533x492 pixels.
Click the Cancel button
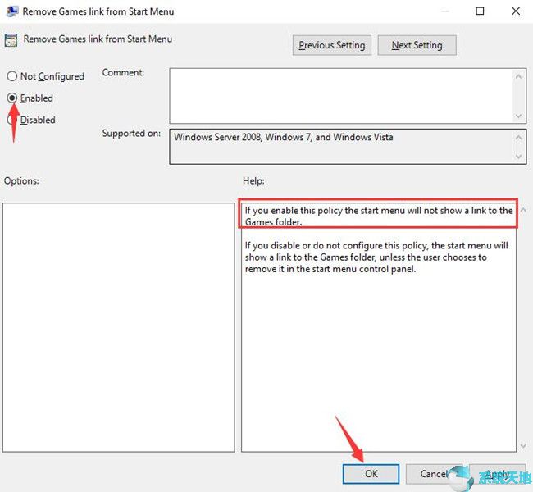click(x=434, y=474)
